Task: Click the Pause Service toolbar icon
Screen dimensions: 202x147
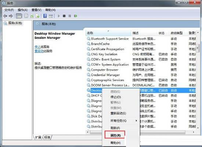Action: (x=70, y=16)
